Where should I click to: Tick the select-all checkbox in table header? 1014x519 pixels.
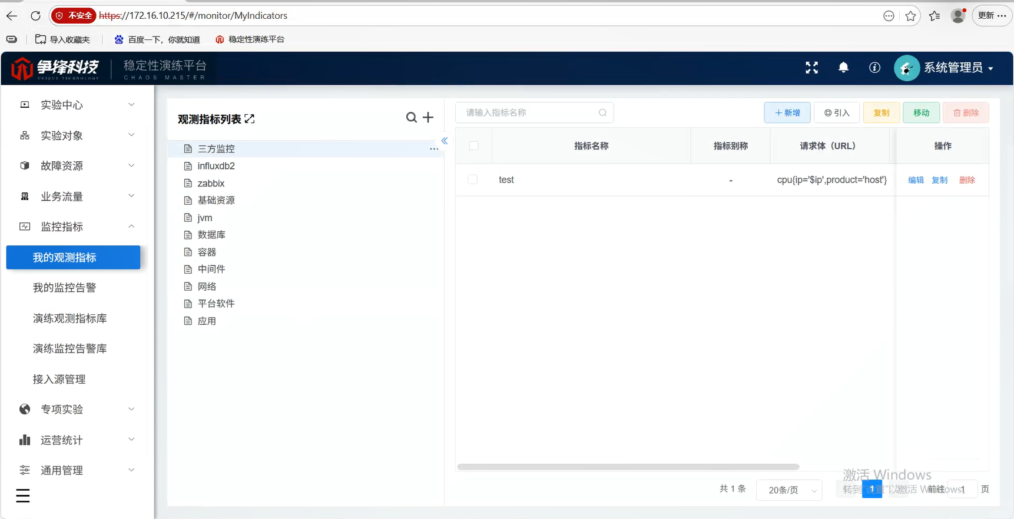[473, 145]
